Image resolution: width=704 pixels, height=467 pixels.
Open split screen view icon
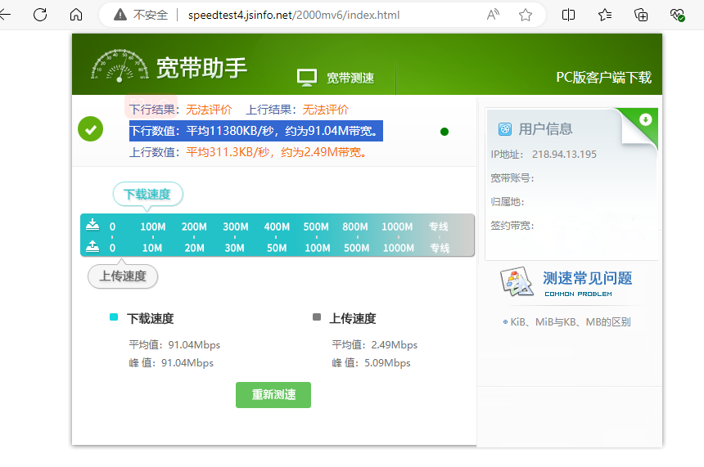[x=569, y=15]
